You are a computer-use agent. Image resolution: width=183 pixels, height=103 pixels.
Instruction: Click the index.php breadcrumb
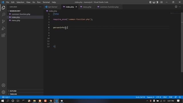click(x=51, y=11)
